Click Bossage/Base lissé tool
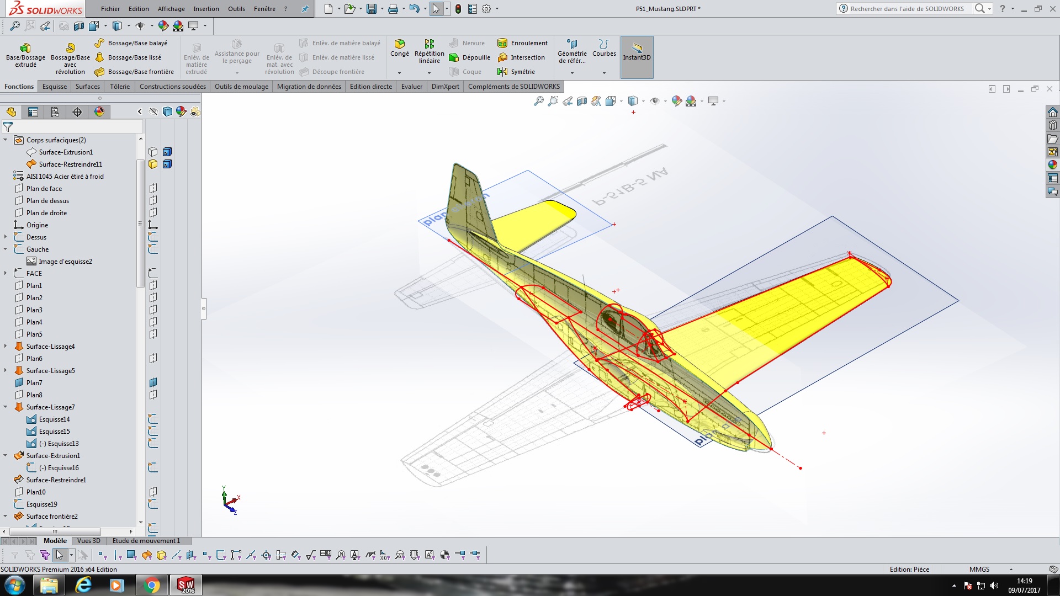This screenshot has height=596, width=1060. (129, 57)
